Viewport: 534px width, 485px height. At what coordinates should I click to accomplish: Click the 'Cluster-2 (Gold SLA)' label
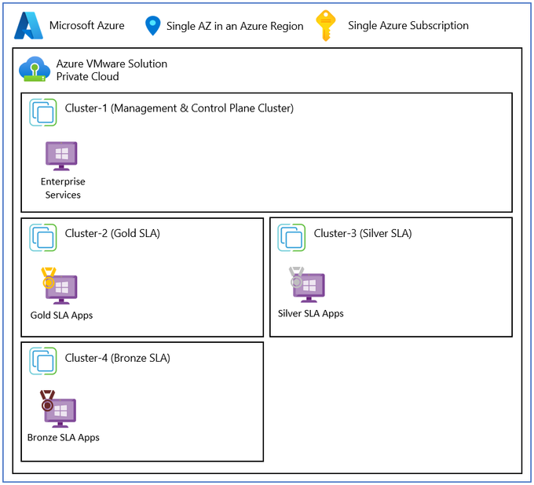(112, 234)
